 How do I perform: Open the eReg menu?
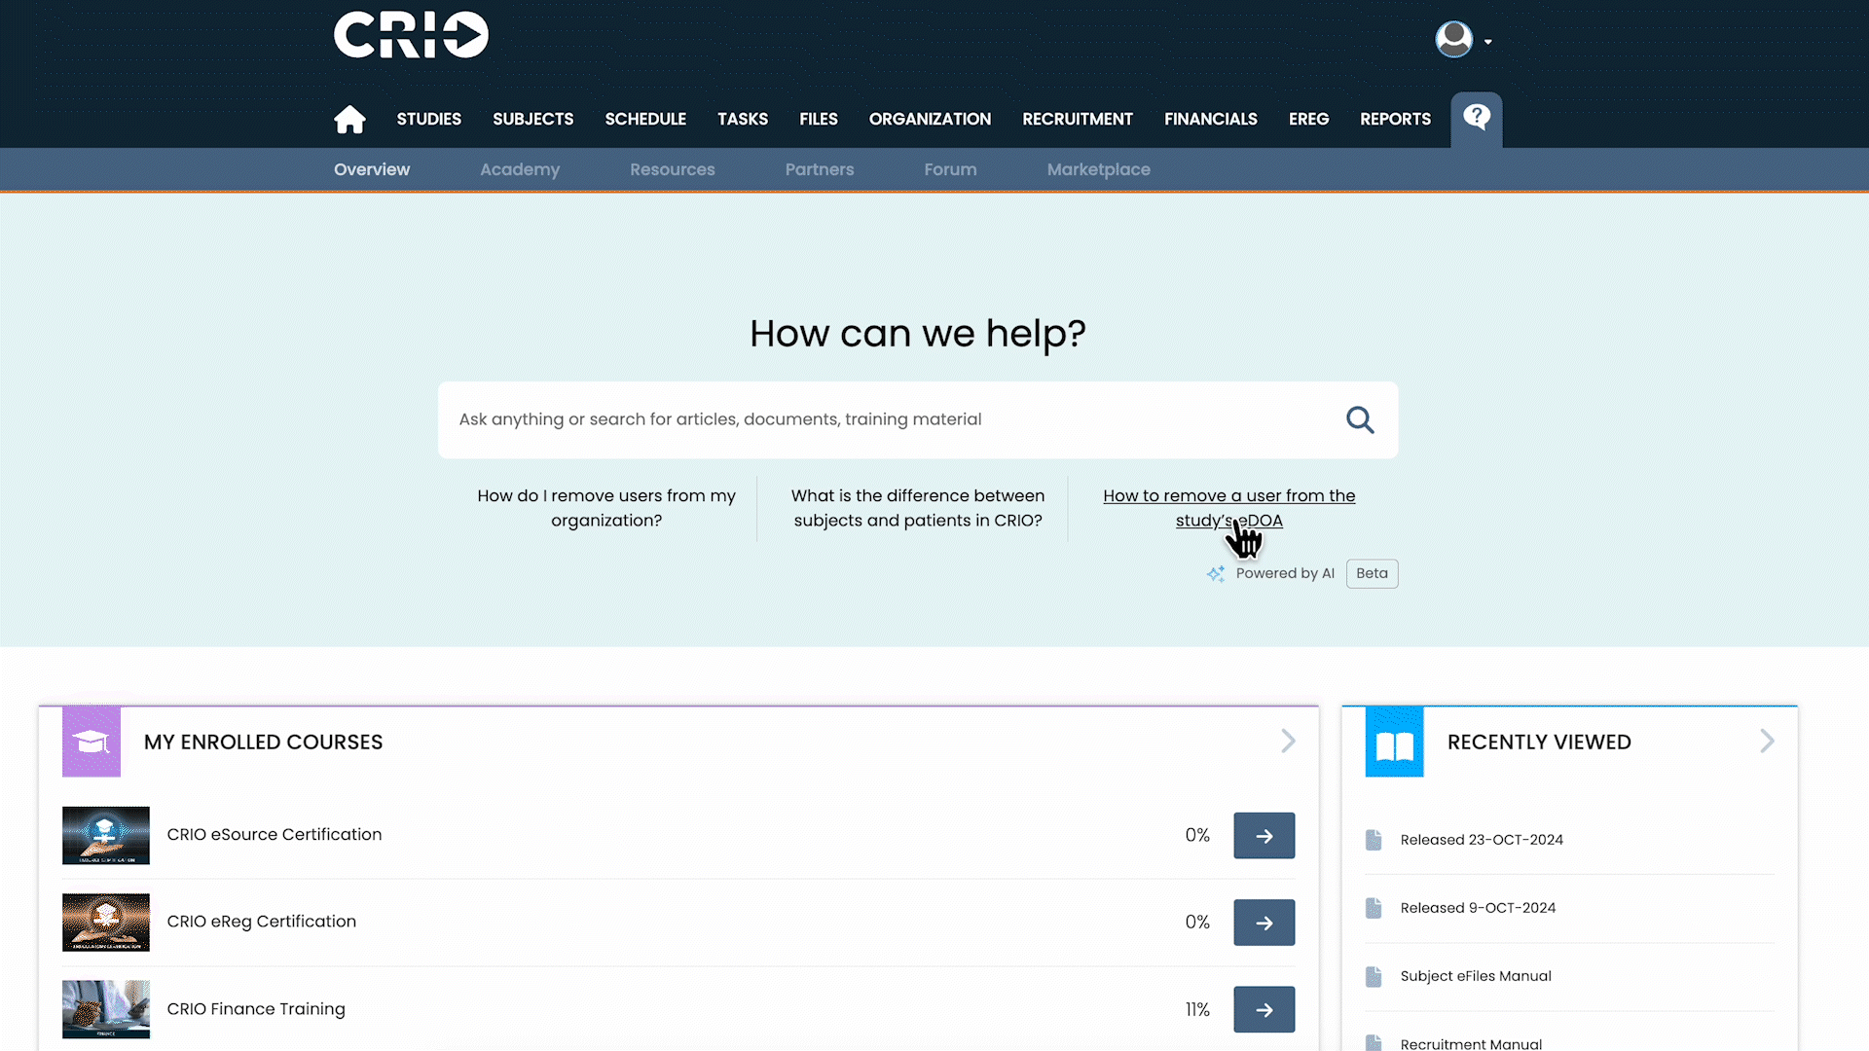[x=1308, y=119]
